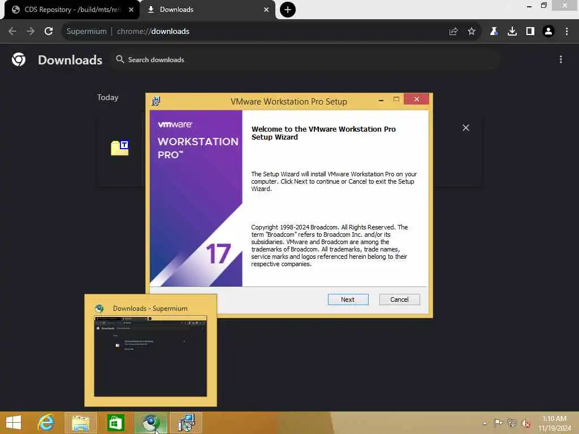This screenshot has height=434, width=579.
Task: Click Next in VMware setup wizard
Action: tap(348, 300)
